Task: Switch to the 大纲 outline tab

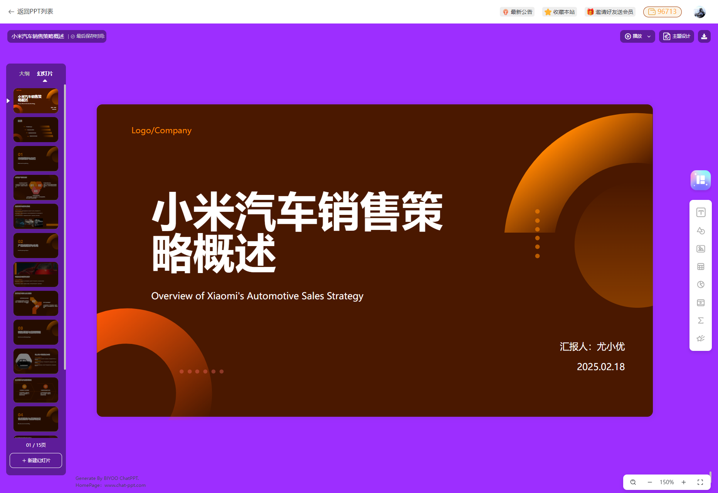Action: 24,74
